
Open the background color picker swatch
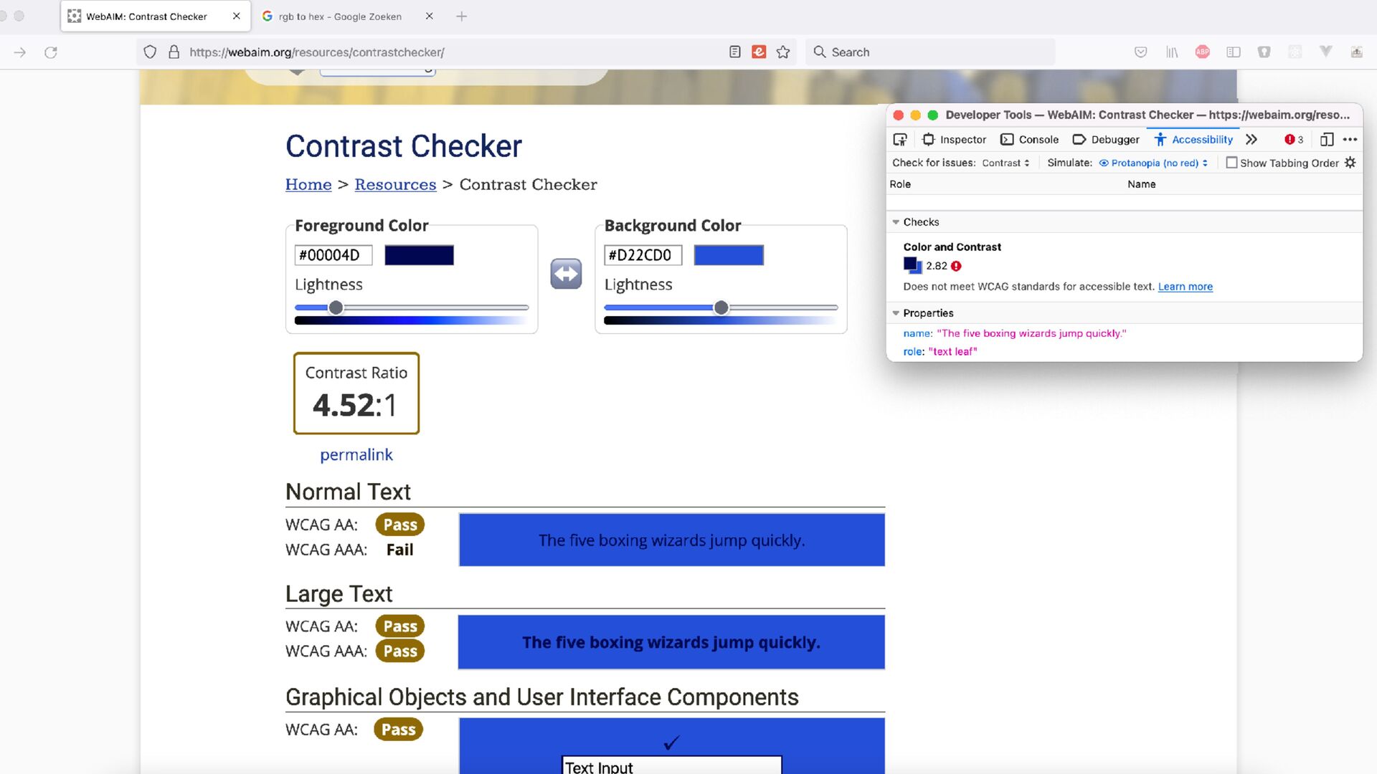pyautogui.click(x=729, y=255)
